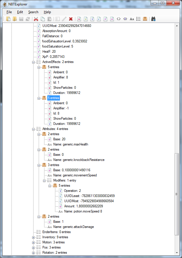The image size is (182, 258).
Task: Add a Long tag with the L icon
Action: (99, 19)
